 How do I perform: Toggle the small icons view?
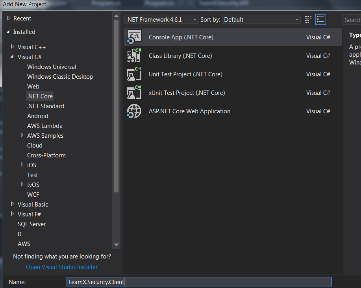pos(308,19)
